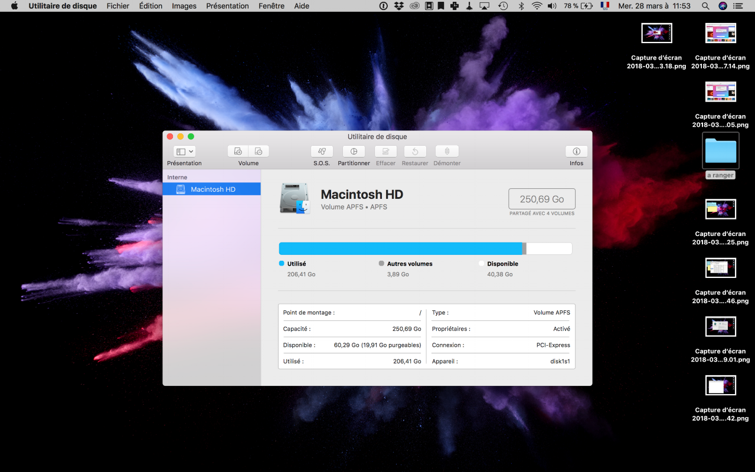This screenshot has width=755, height=472.
Task: Open the French flag input source menu
Action: pos(604,5)
